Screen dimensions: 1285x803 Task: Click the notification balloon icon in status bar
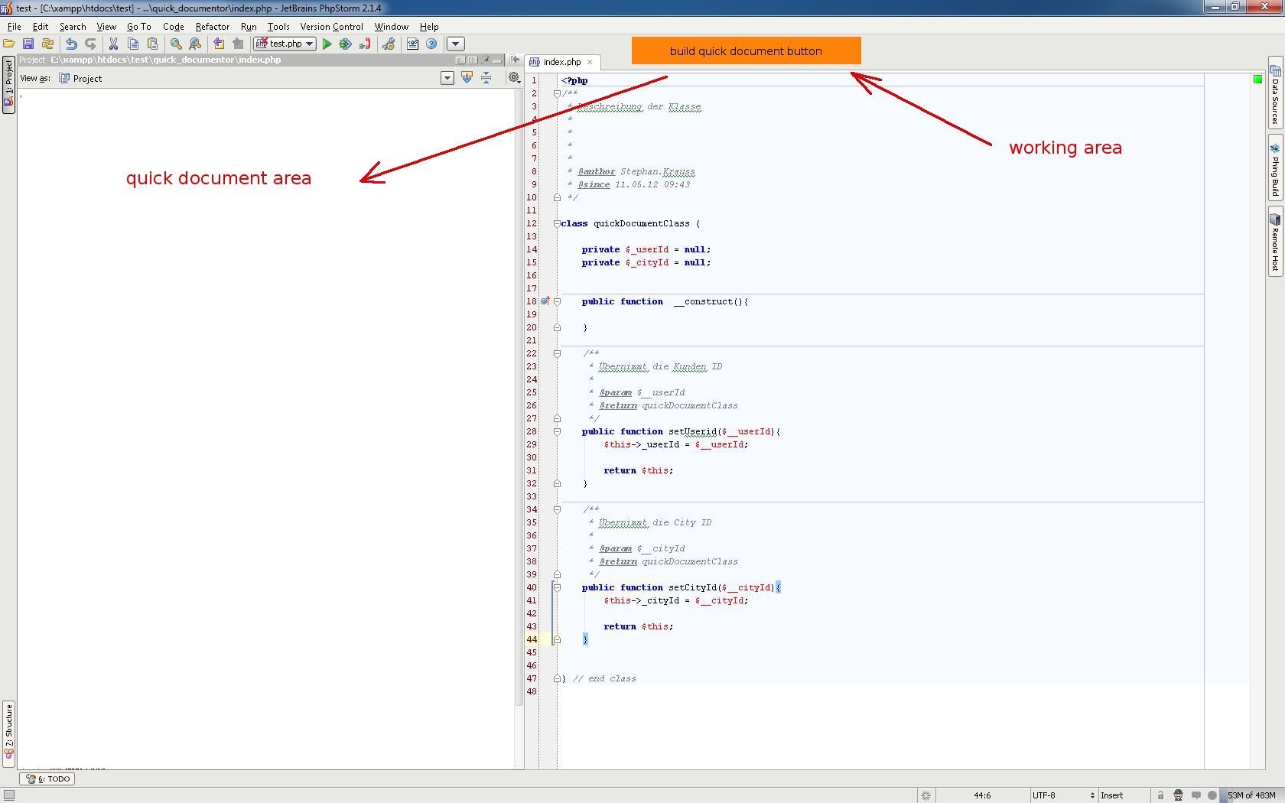coord(1196,795)
